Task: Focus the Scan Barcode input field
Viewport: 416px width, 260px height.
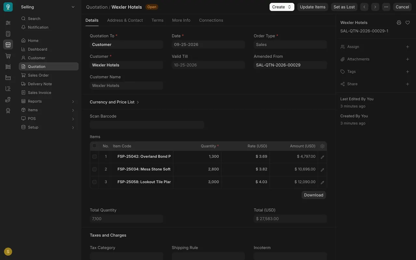Action: click(x=147, y=125)
